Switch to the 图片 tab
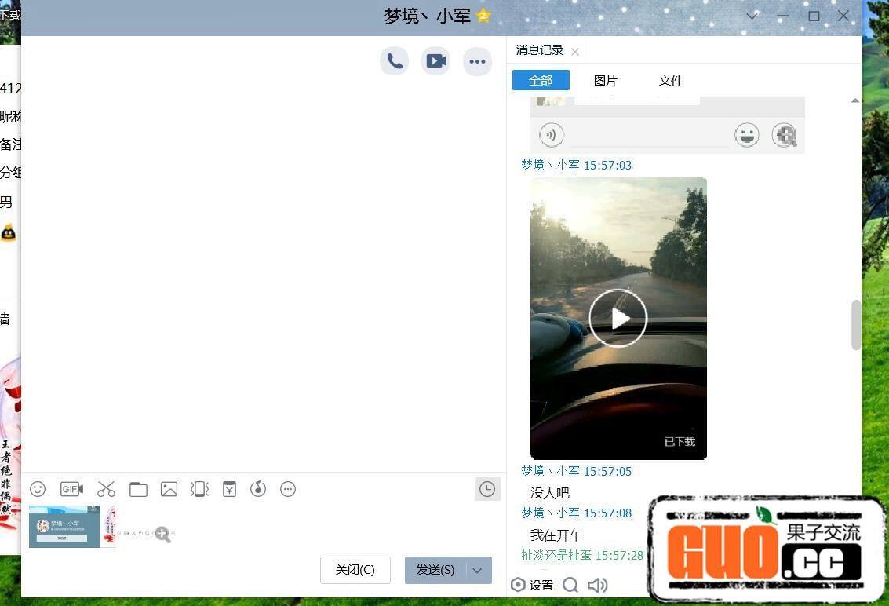This screenshot has height=606, width=889. [605, 80]
